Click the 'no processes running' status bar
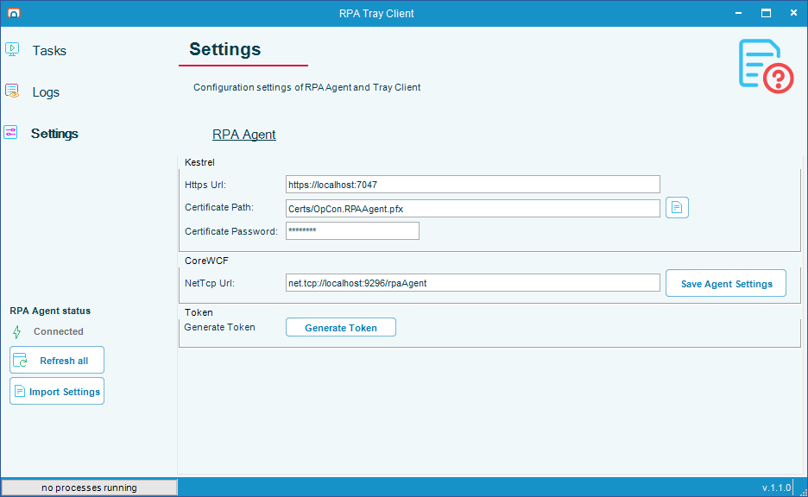Viewport: 808px width, 497px height. [89, 488]
